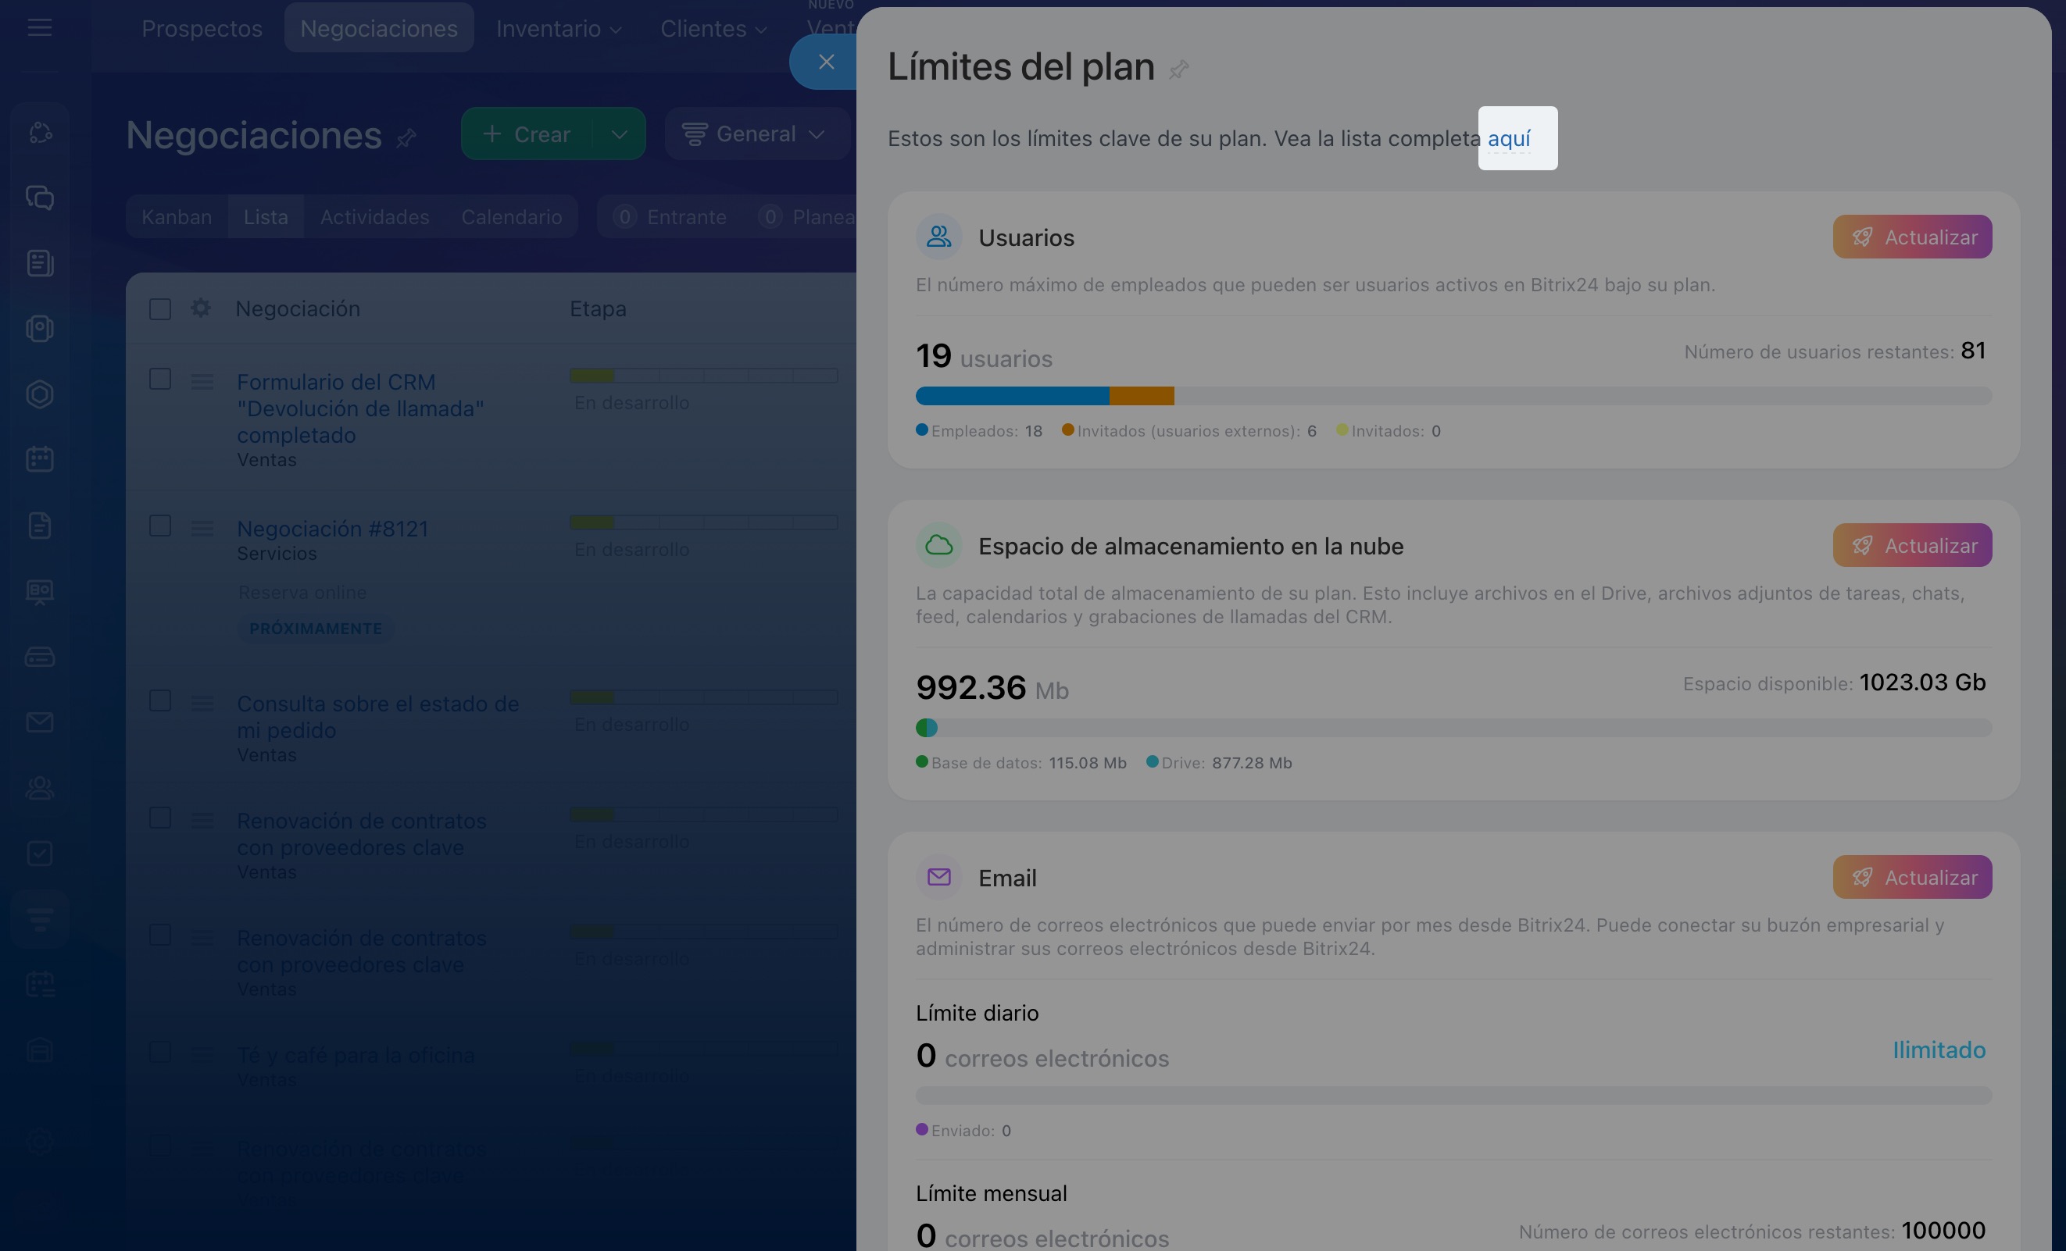
Task: Open the calendar sidebar icon
Action: pos(39,459)
